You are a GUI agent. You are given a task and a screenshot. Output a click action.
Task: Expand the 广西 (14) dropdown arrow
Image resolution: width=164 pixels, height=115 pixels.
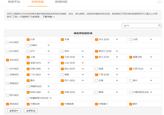(x=117, y=74)
